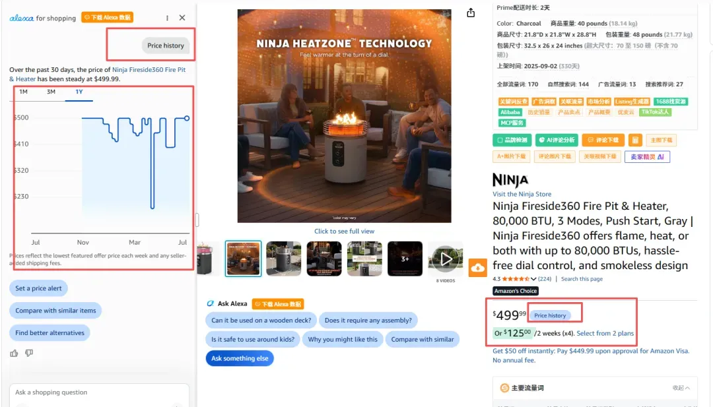This screenshot has height=407, width=713.
Task: Open the orange calculator icon button
Action: 635,140
